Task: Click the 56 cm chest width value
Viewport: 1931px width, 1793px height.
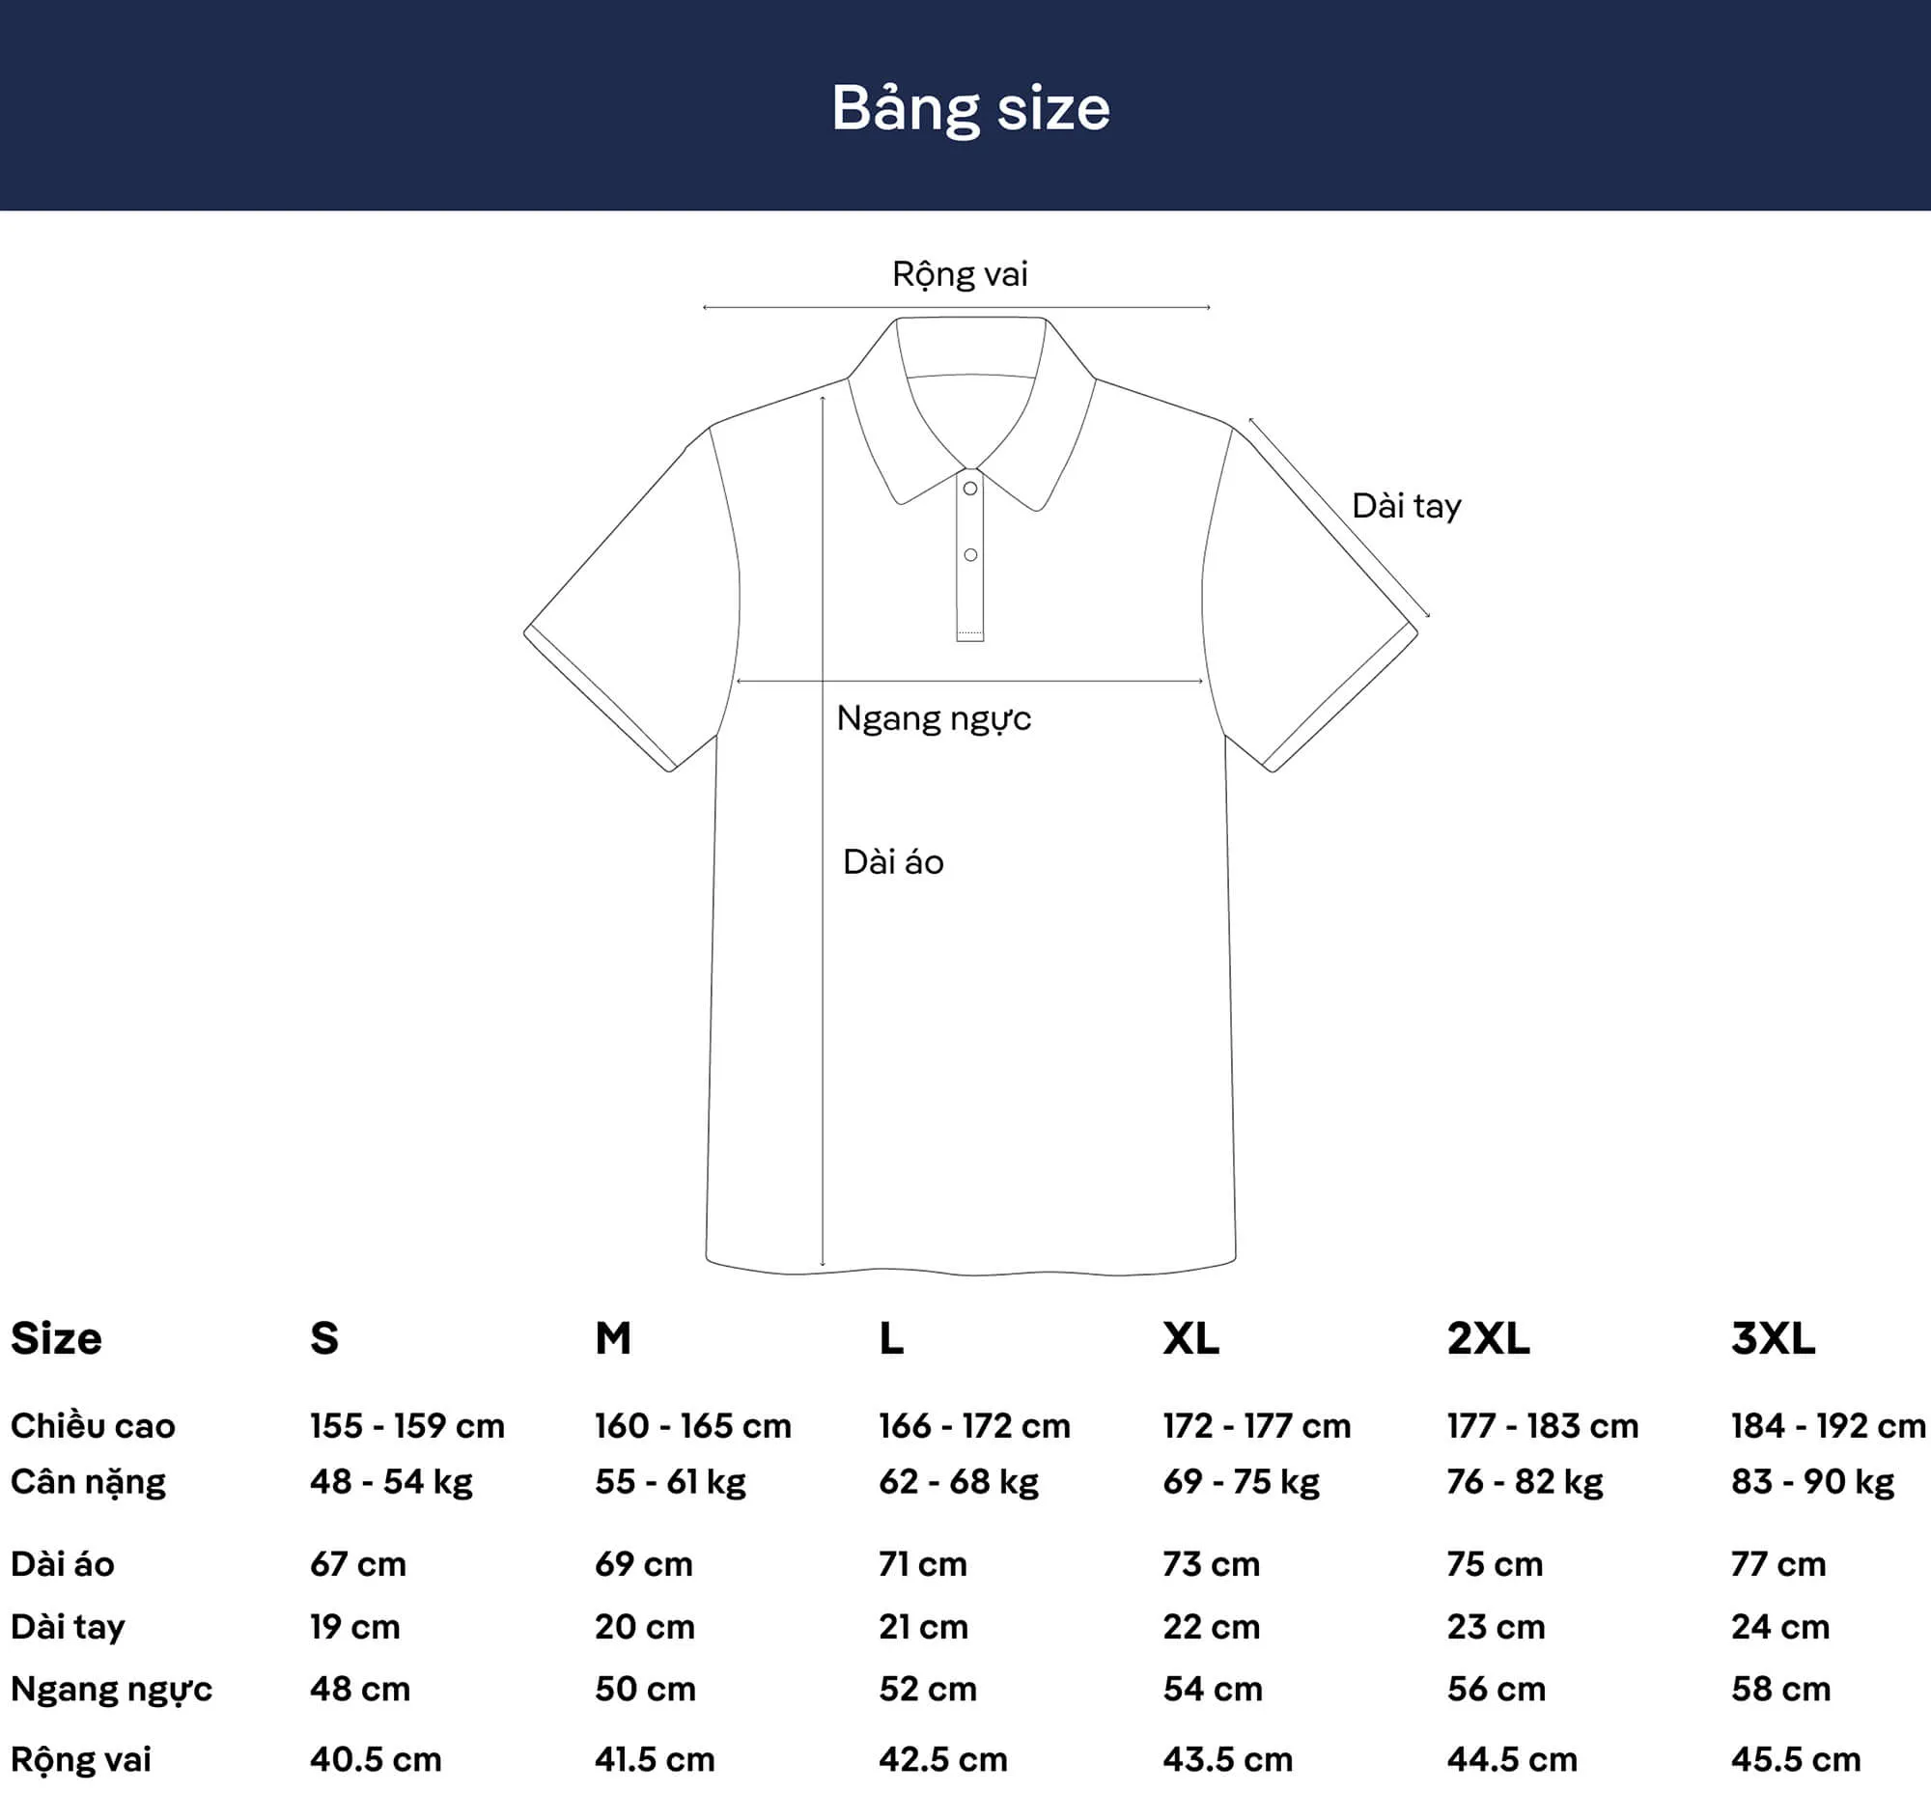Action: tap(1496, 1689)
